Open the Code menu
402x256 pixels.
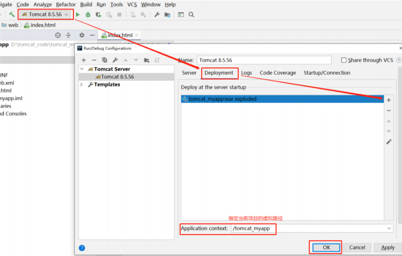click(x=23, y=5)
